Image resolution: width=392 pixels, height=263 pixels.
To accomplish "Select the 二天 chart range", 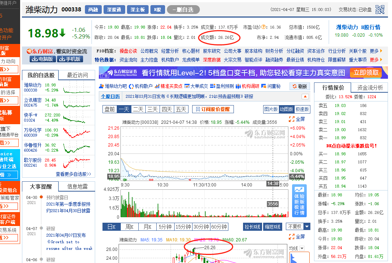I will tap(138, 110).
